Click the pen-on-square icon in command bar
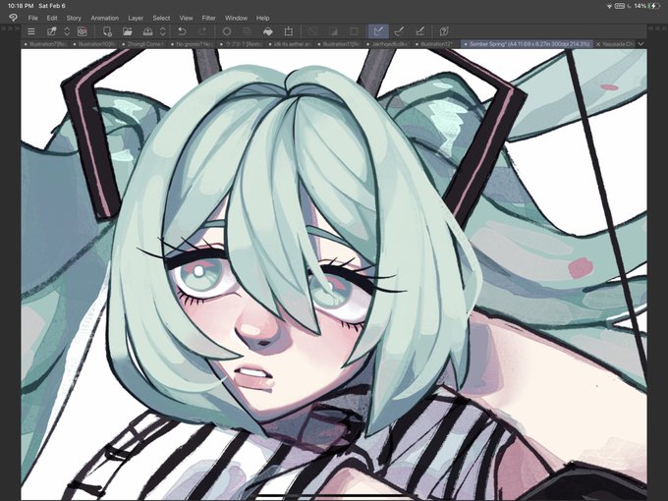The image size is (668, 501). click(x=51, y=31)
